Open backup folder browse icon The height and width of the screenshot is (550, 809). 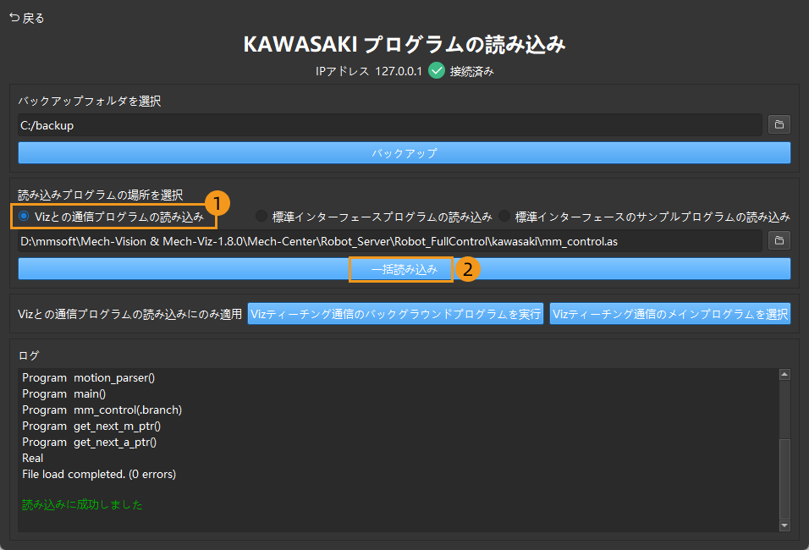pos(779,125)
